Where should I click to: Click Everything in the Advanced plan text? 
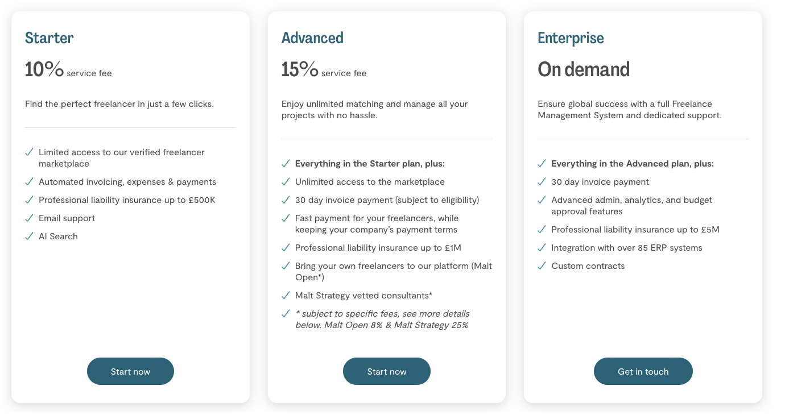pyautogui.click(x=632, y=164)
